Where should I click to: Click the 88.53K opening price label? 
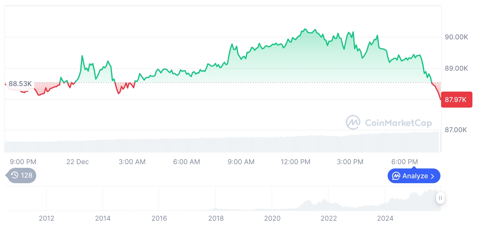pos(20,84)
